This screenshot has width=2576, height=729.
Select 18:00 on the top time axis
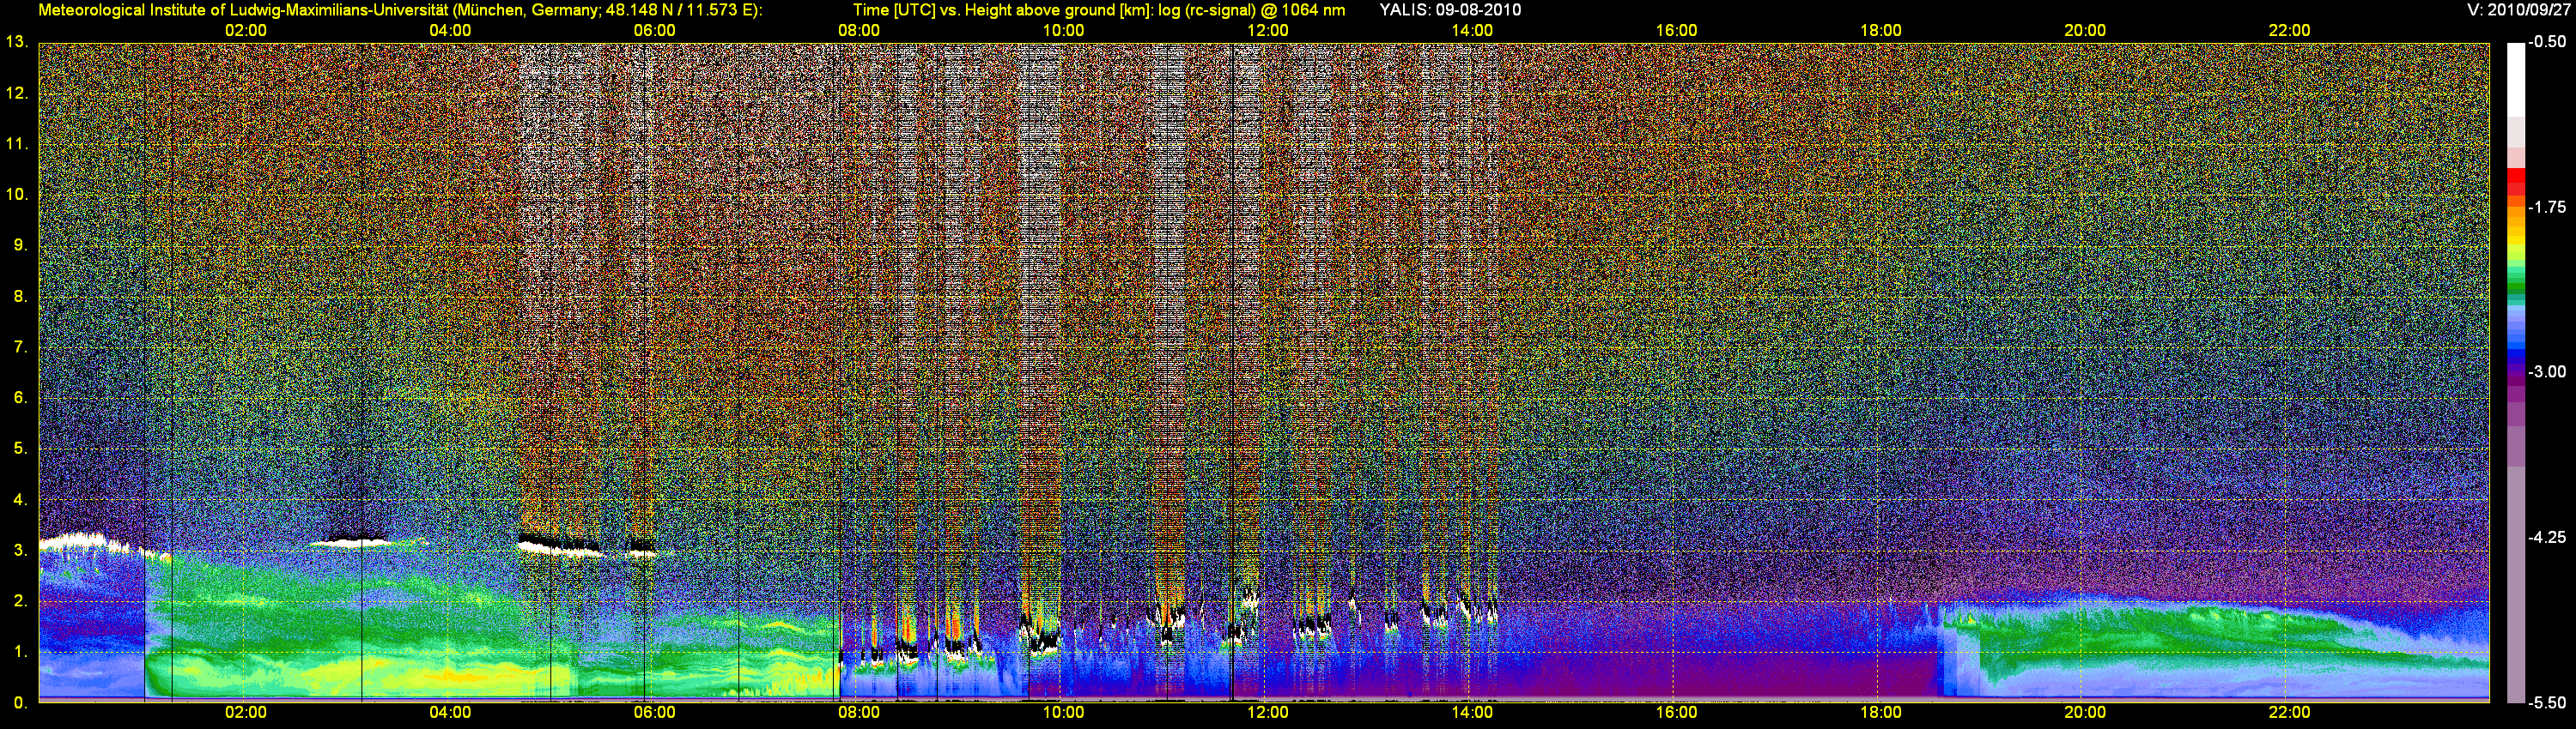coord(1881,31)
